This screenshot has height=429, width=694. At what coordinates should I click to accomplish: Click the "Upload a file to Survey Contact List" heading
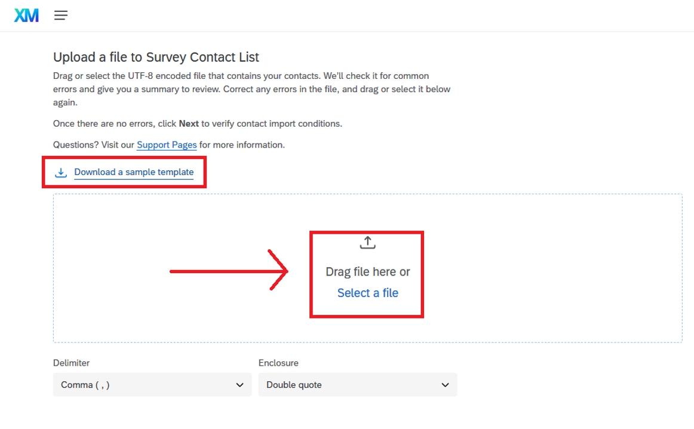tap(156, 57)
